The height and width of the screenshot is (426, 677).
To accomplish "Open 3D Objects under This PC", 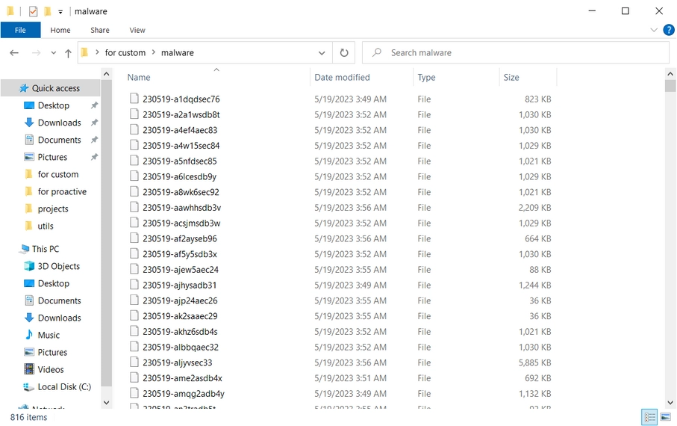I will click(x=58, y=266).
